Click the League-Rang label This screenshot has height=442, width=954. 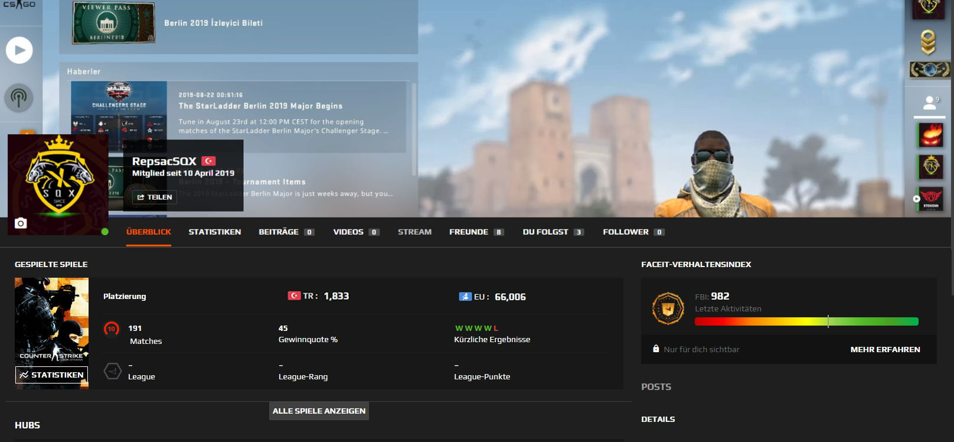(303, 376)
